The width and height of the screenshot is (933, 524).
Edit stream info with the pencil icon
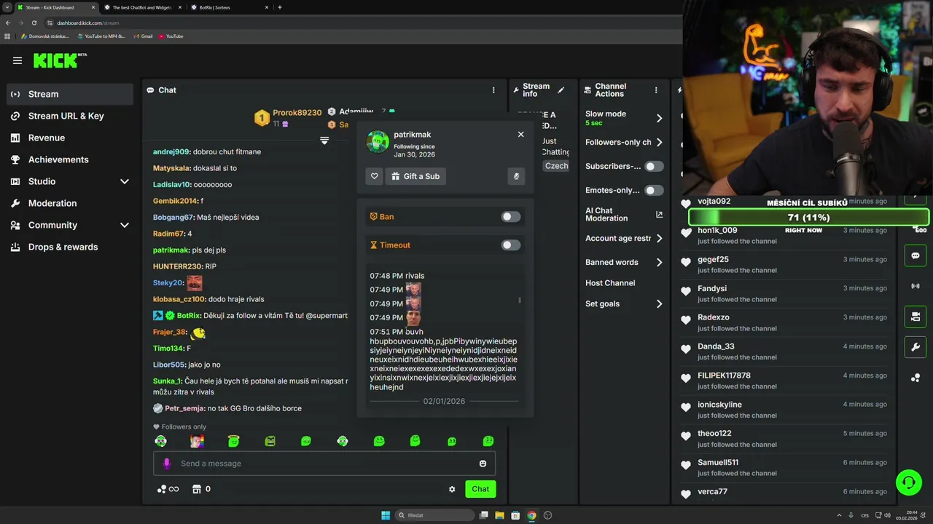click(x=561, y=90)
